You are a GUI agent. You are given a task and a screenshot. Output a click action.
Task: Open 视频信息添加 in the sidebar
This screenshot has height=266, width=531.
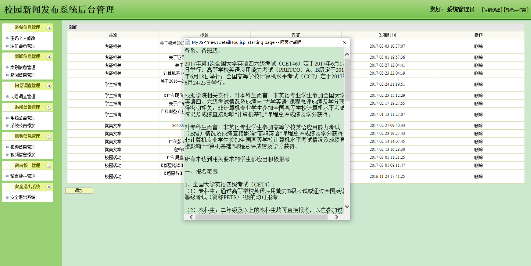coord(23,155)
